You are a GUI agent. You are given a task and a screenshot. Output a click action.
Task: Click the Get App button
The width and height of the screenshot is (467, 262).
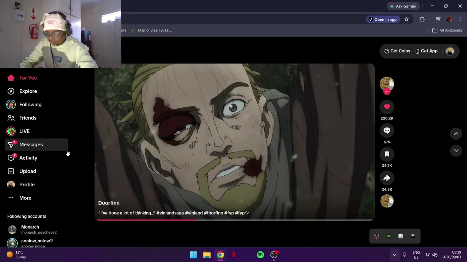pyautogui.click(x=426, y=51)
